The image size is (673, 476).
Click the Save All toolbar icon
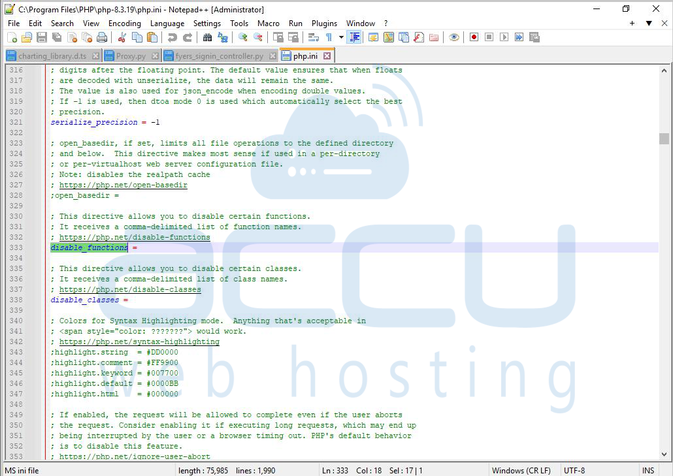[x=56, y=38]
